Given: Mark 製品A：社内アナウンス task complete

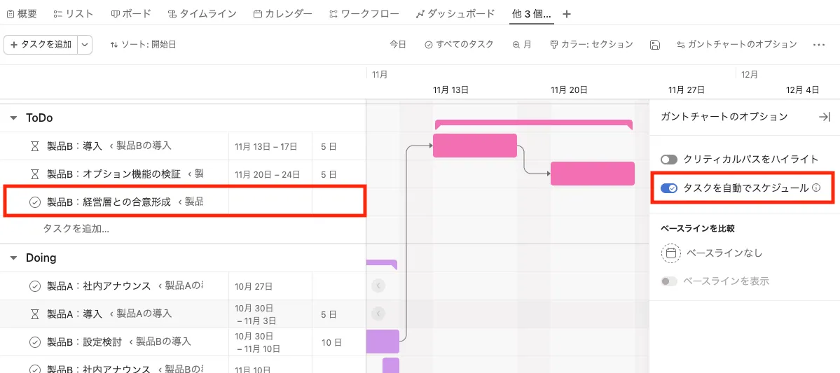Looking at the screenshot, I should (35, 286).
